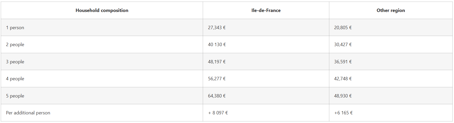Click the 20,805 € Other region value

[343, 28]
